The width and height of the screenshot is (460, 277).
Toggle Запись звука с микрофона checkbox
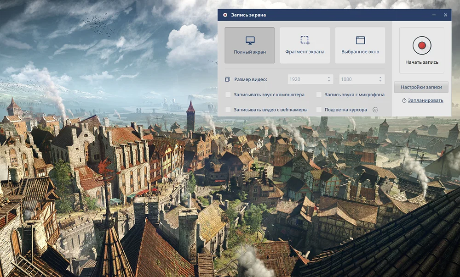319,95
